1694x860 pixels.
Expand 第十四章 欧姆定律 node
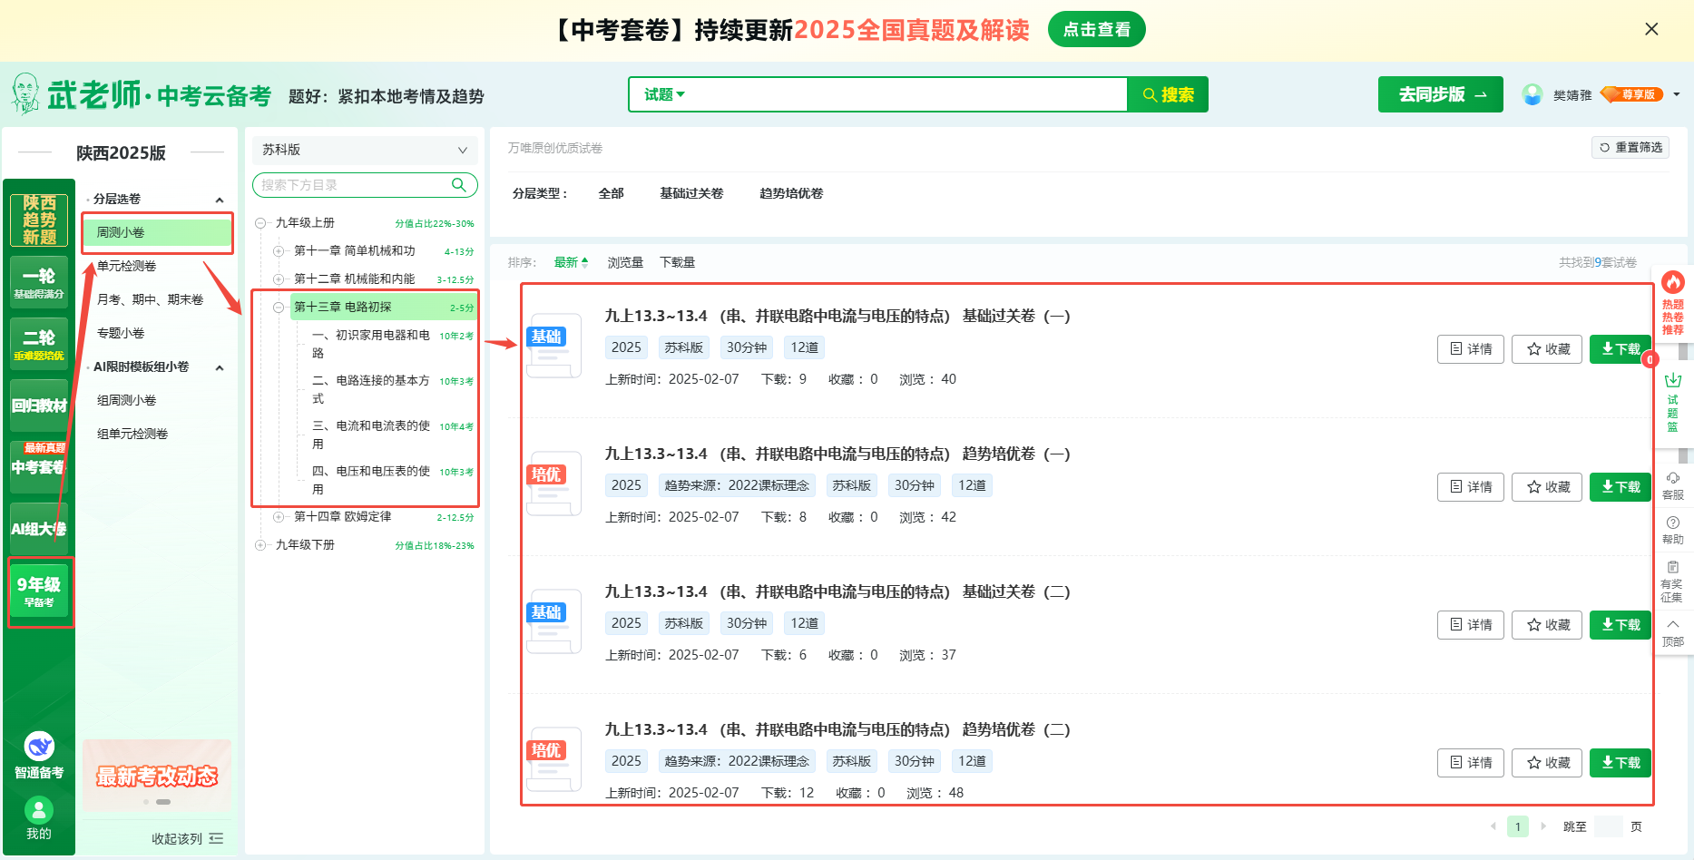click(x=279, y=517)
